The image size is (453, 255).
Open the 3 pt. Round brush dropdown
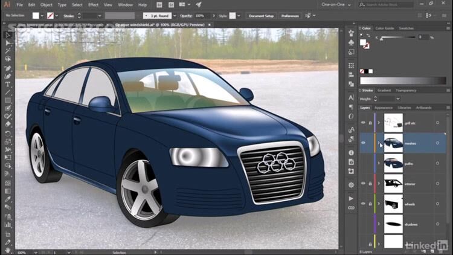[159, 15]
